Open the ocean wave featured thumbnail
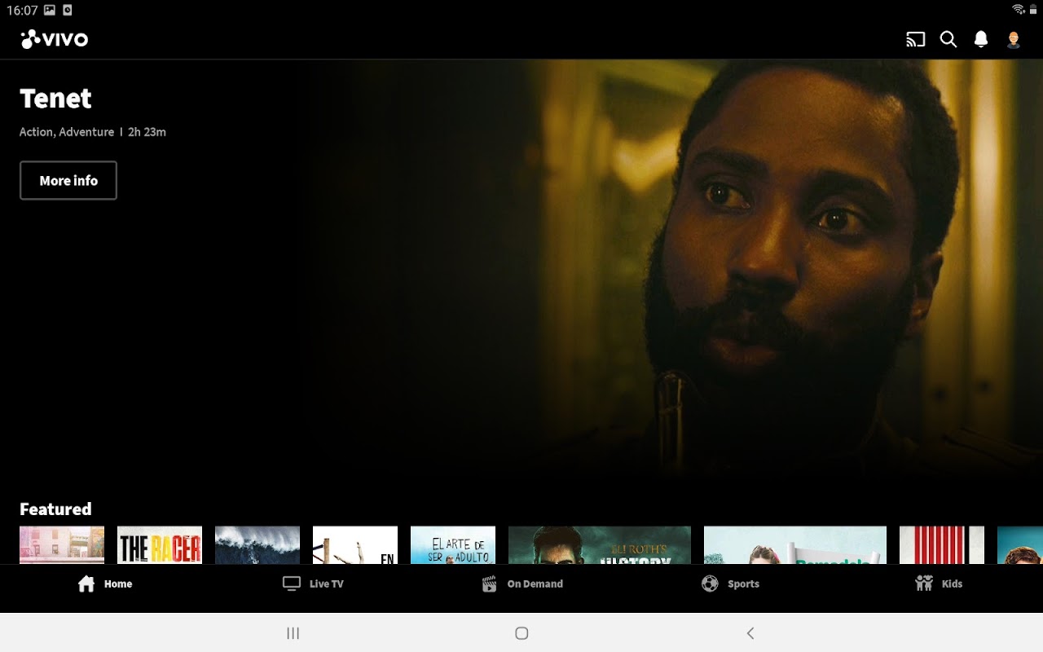 [257, 545]
